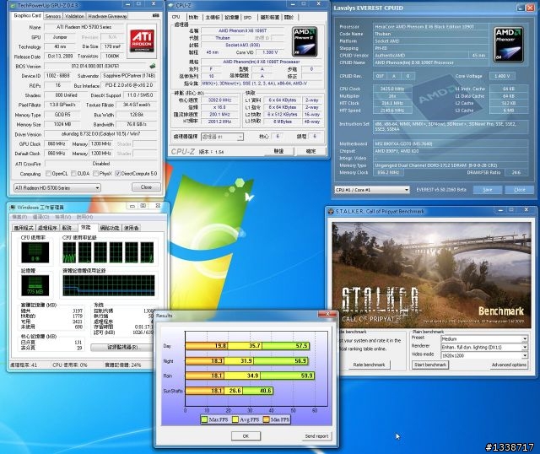The height and width of the screenshot is (454, 540).
Task: Click the Core Voltage value 1.400 V in EVEREST
Action: point(502,76)
